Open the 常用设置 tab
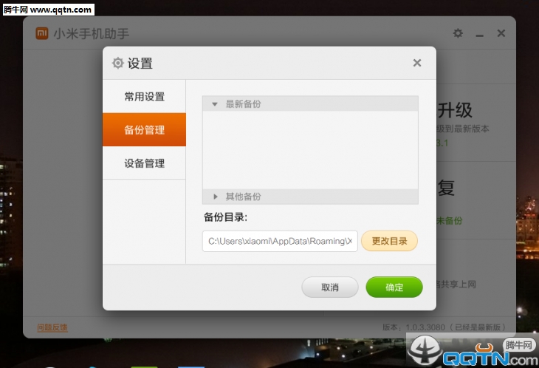Image resolution: width=539 pixels, height=368 pixels. click(144, 97)
